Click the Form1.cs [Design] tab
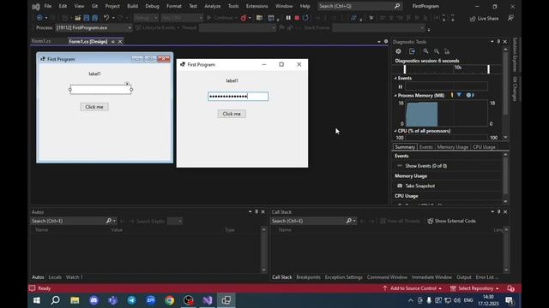This screenshot has height=308, width=549. (x=88, y=42)
